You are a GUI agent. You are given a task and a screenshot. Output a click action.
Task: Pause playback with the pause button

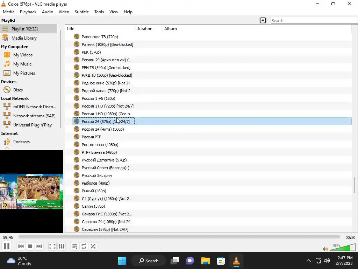pyautogui.click(x=7, y=246)
